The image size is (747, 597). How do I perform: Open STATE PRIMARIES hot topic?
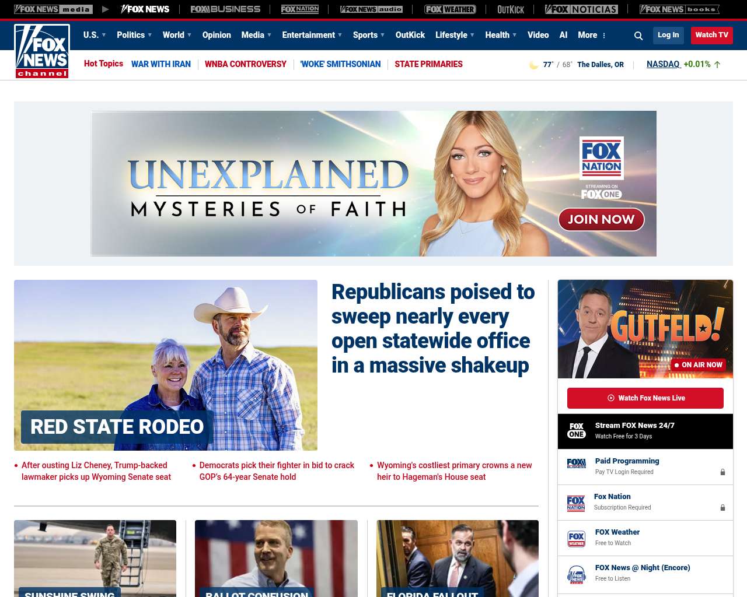[x=428, y=64]
